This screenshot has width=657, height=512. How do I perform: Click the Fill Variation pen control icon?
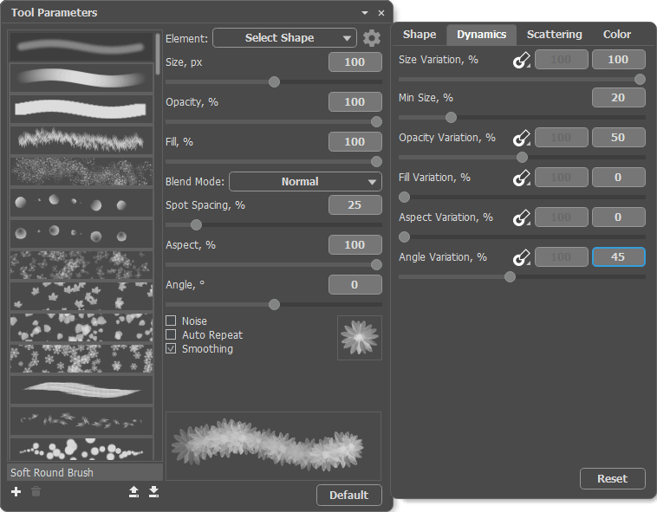[x=521, y=178]
